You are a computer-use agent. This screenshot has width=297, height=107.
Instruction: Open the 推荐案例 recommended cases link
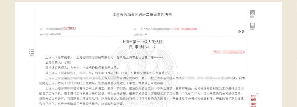tap(253, 105)
